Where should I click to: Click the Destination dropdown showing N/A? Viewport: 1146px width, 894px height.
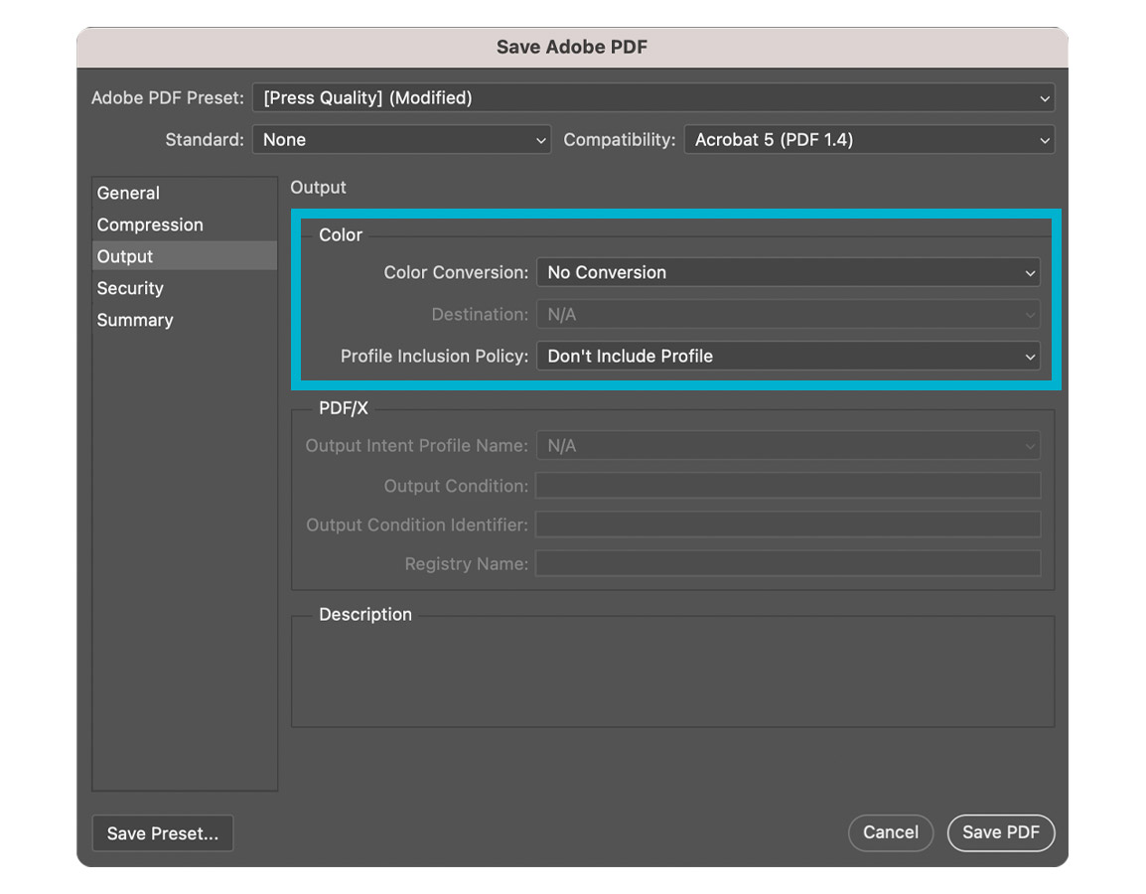click(788, 315)
